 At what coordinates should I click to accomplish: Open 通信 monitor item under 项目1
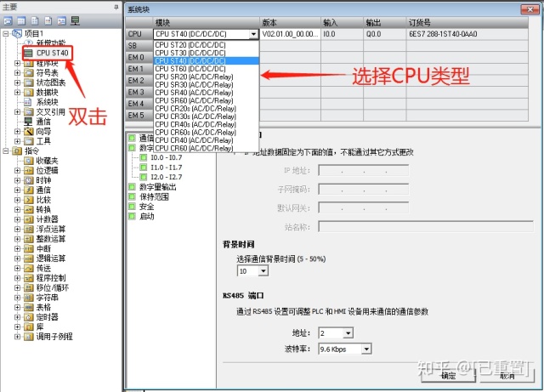click(x=43, y=122)
